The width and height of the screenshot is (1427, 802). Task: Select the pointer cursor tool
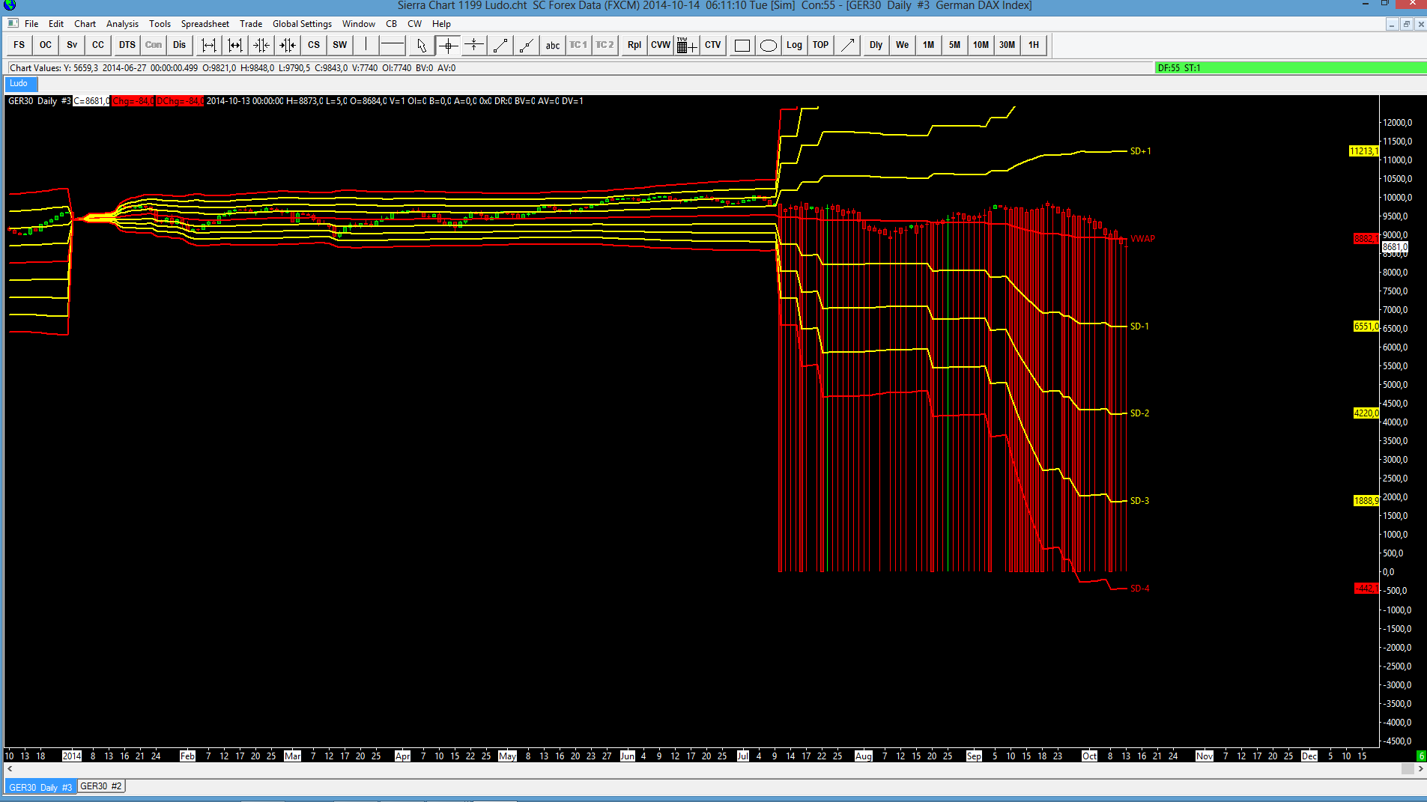pyautogui.click(x=421, y=45)
